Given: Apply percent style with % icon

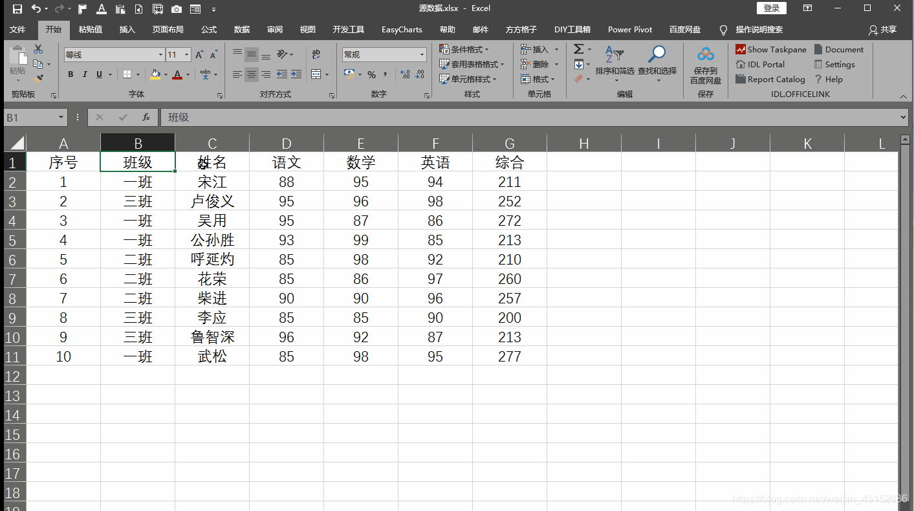Looking at the screenshot, I should tap(372, 75).
